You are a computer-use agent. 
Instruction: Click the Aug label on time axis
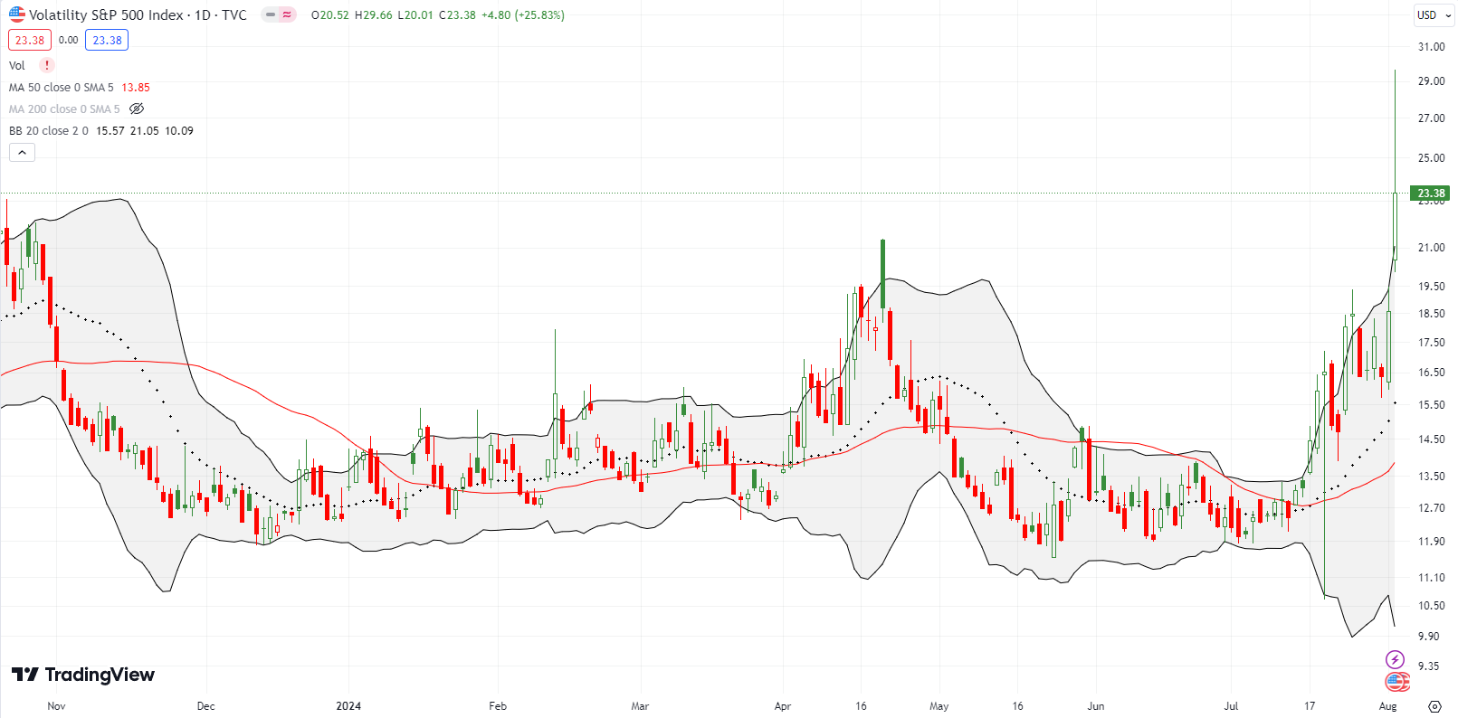tap(1387, 706)
